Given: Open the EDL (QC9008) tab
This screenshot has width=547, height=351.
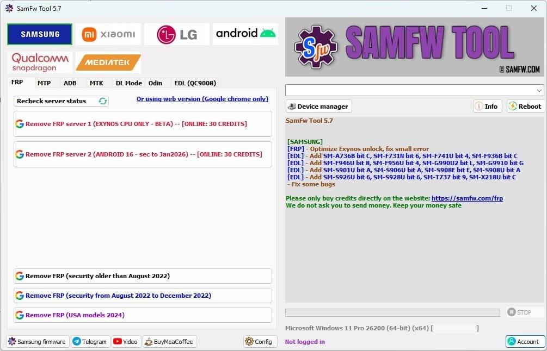Looking at the screenshot, I should (195, 83).
